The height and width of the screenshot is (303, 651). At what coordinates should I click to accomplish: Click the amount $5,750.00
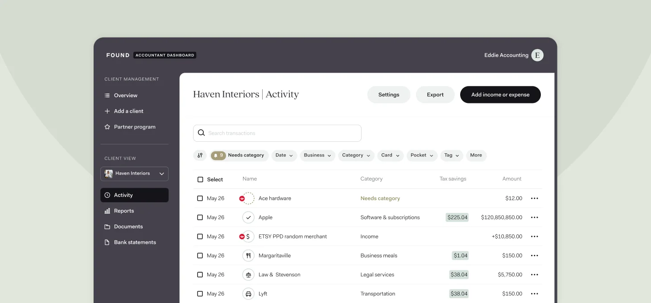[x=510, y=275]
